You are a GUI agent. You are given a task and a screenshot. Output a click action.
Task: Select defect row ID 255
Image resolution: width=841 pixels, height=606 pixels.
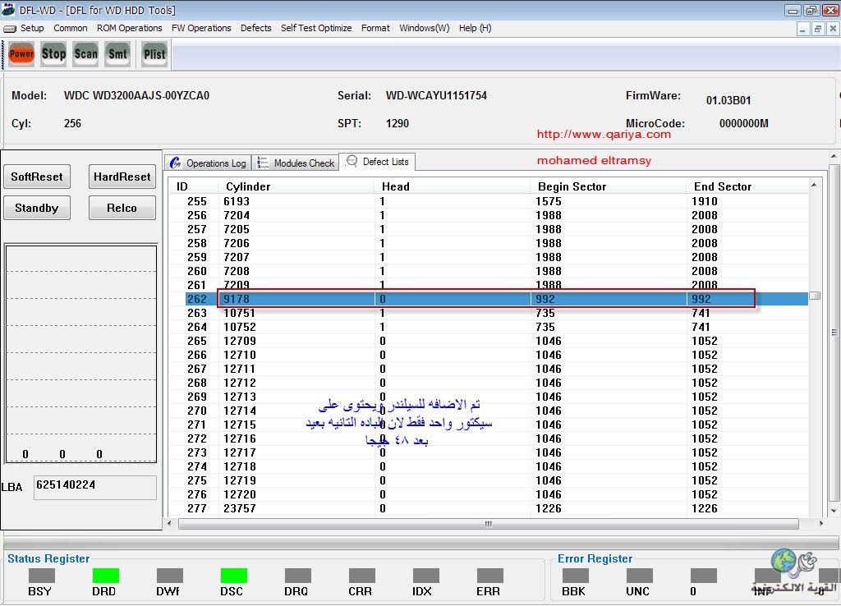click(x=488, y=201)
